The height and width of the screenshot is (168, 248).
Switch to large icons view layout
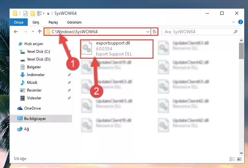[x=239, y=159]
